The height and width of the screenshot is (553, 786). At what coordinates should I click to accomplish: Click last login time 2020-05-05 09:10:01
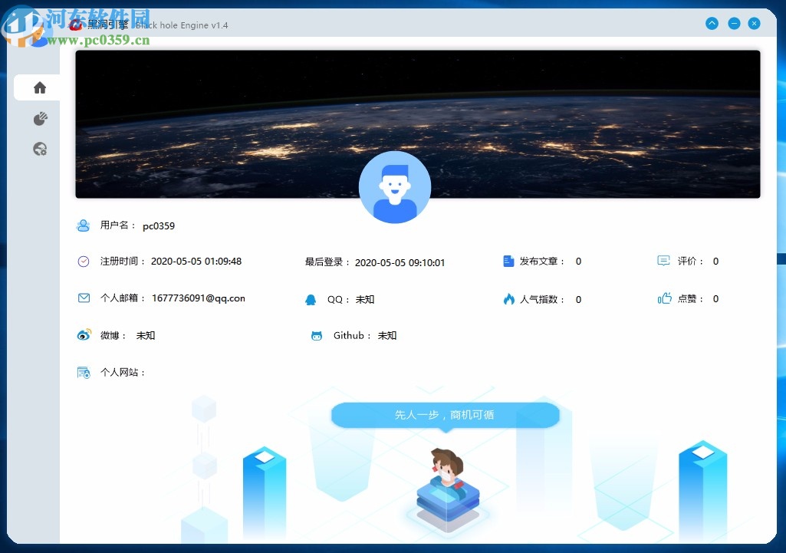tap(400, 263)
